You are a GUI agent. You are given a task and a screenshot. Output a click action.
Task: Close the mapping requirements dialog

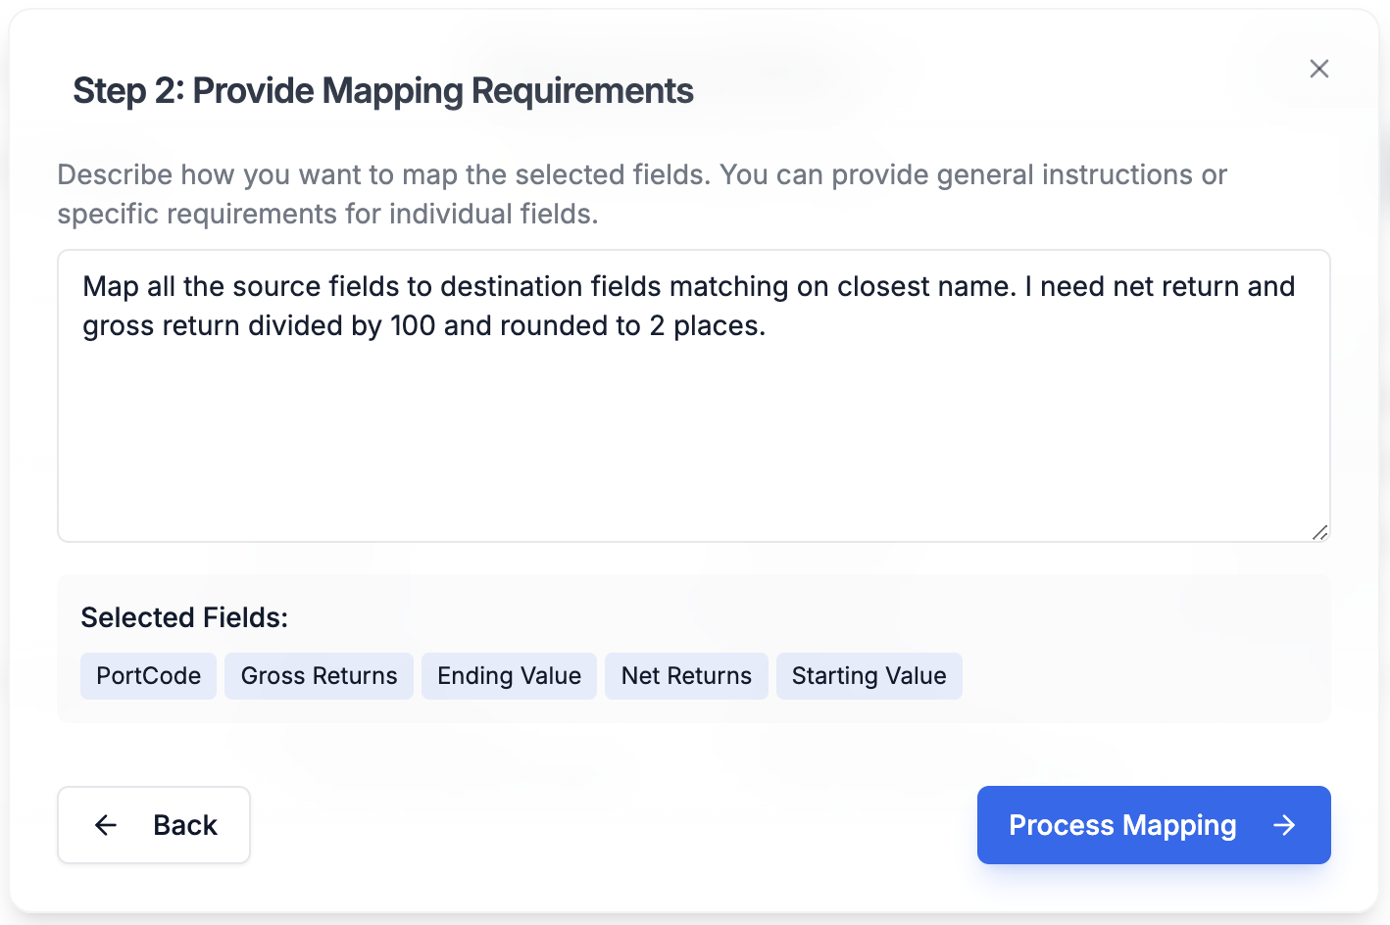click(1318, 69)
